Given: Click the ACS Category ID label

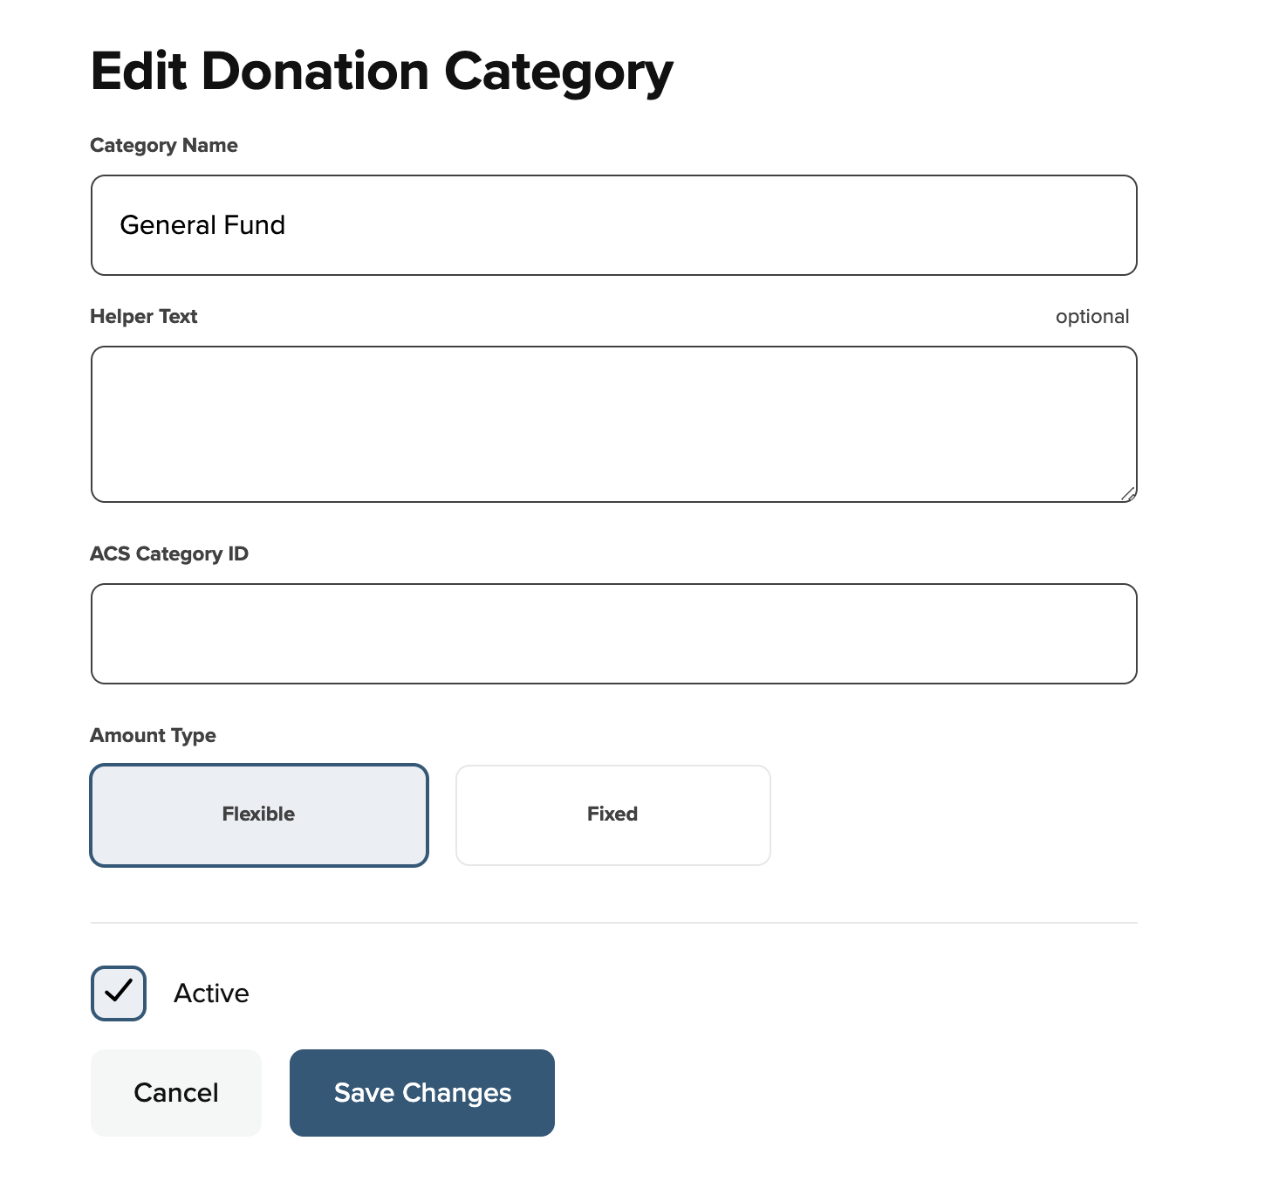Looking at the screenshot, I should coord(169,553).
